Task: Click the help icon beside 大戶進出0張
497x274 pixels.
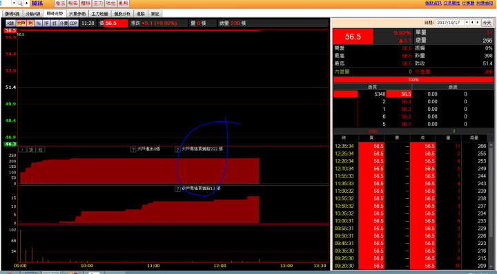Action: click(x=133, y=149)
